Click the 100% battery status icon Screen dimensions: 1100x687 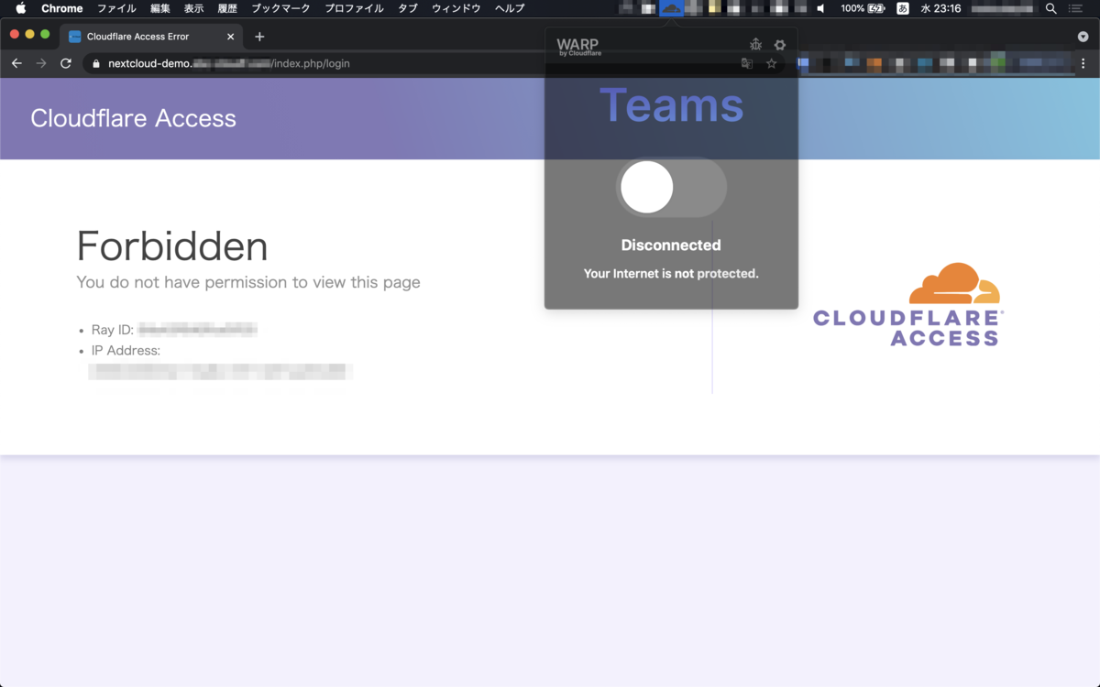click(863, 8)
